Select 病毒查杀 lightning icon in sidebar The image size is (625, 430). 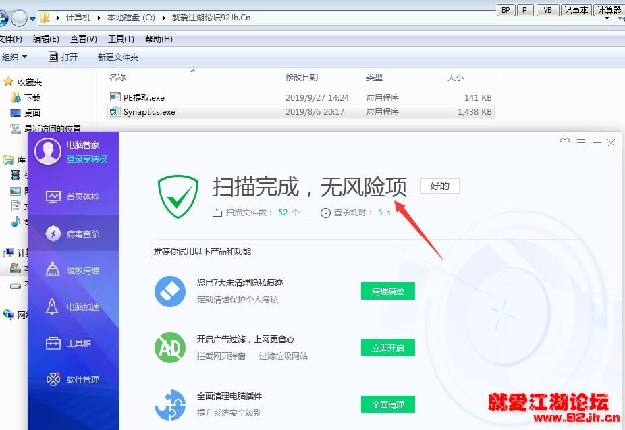53,234
